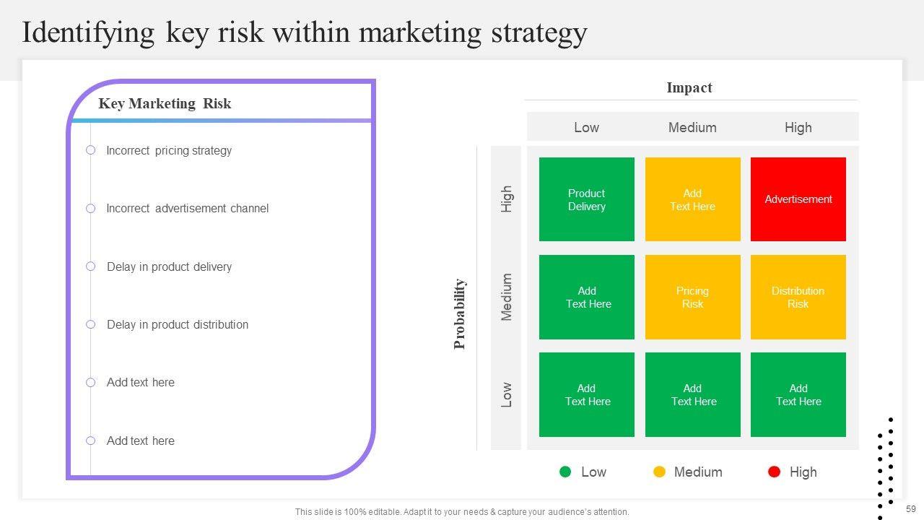This screenshot has width=924, height=520.
Task: Select the red Advertisement risk cell
Action: (x=798, y=199)
